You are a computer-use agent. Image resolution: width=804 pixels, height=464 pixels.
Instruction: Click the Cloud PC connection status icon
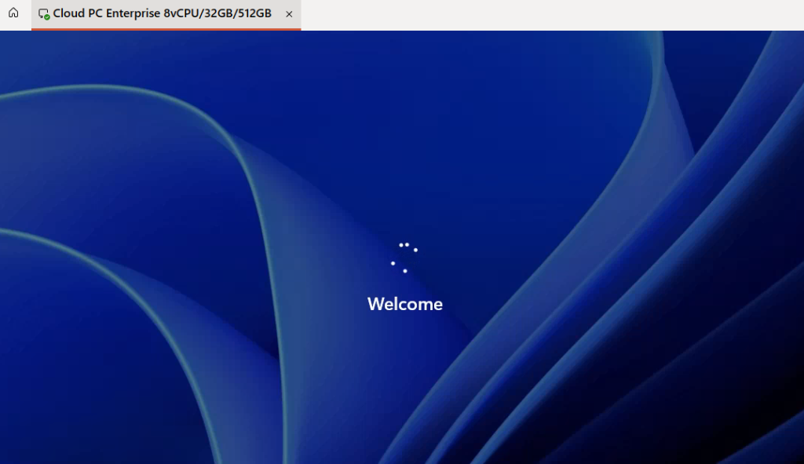coord(44,14)
